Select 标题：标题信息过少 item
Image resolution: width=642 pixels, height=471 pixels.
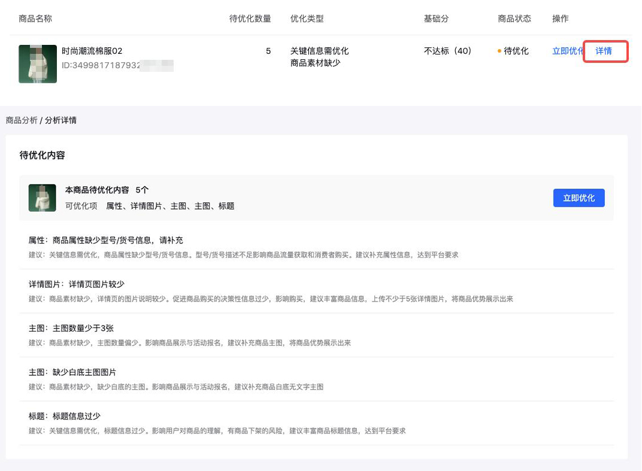point(65,416)
